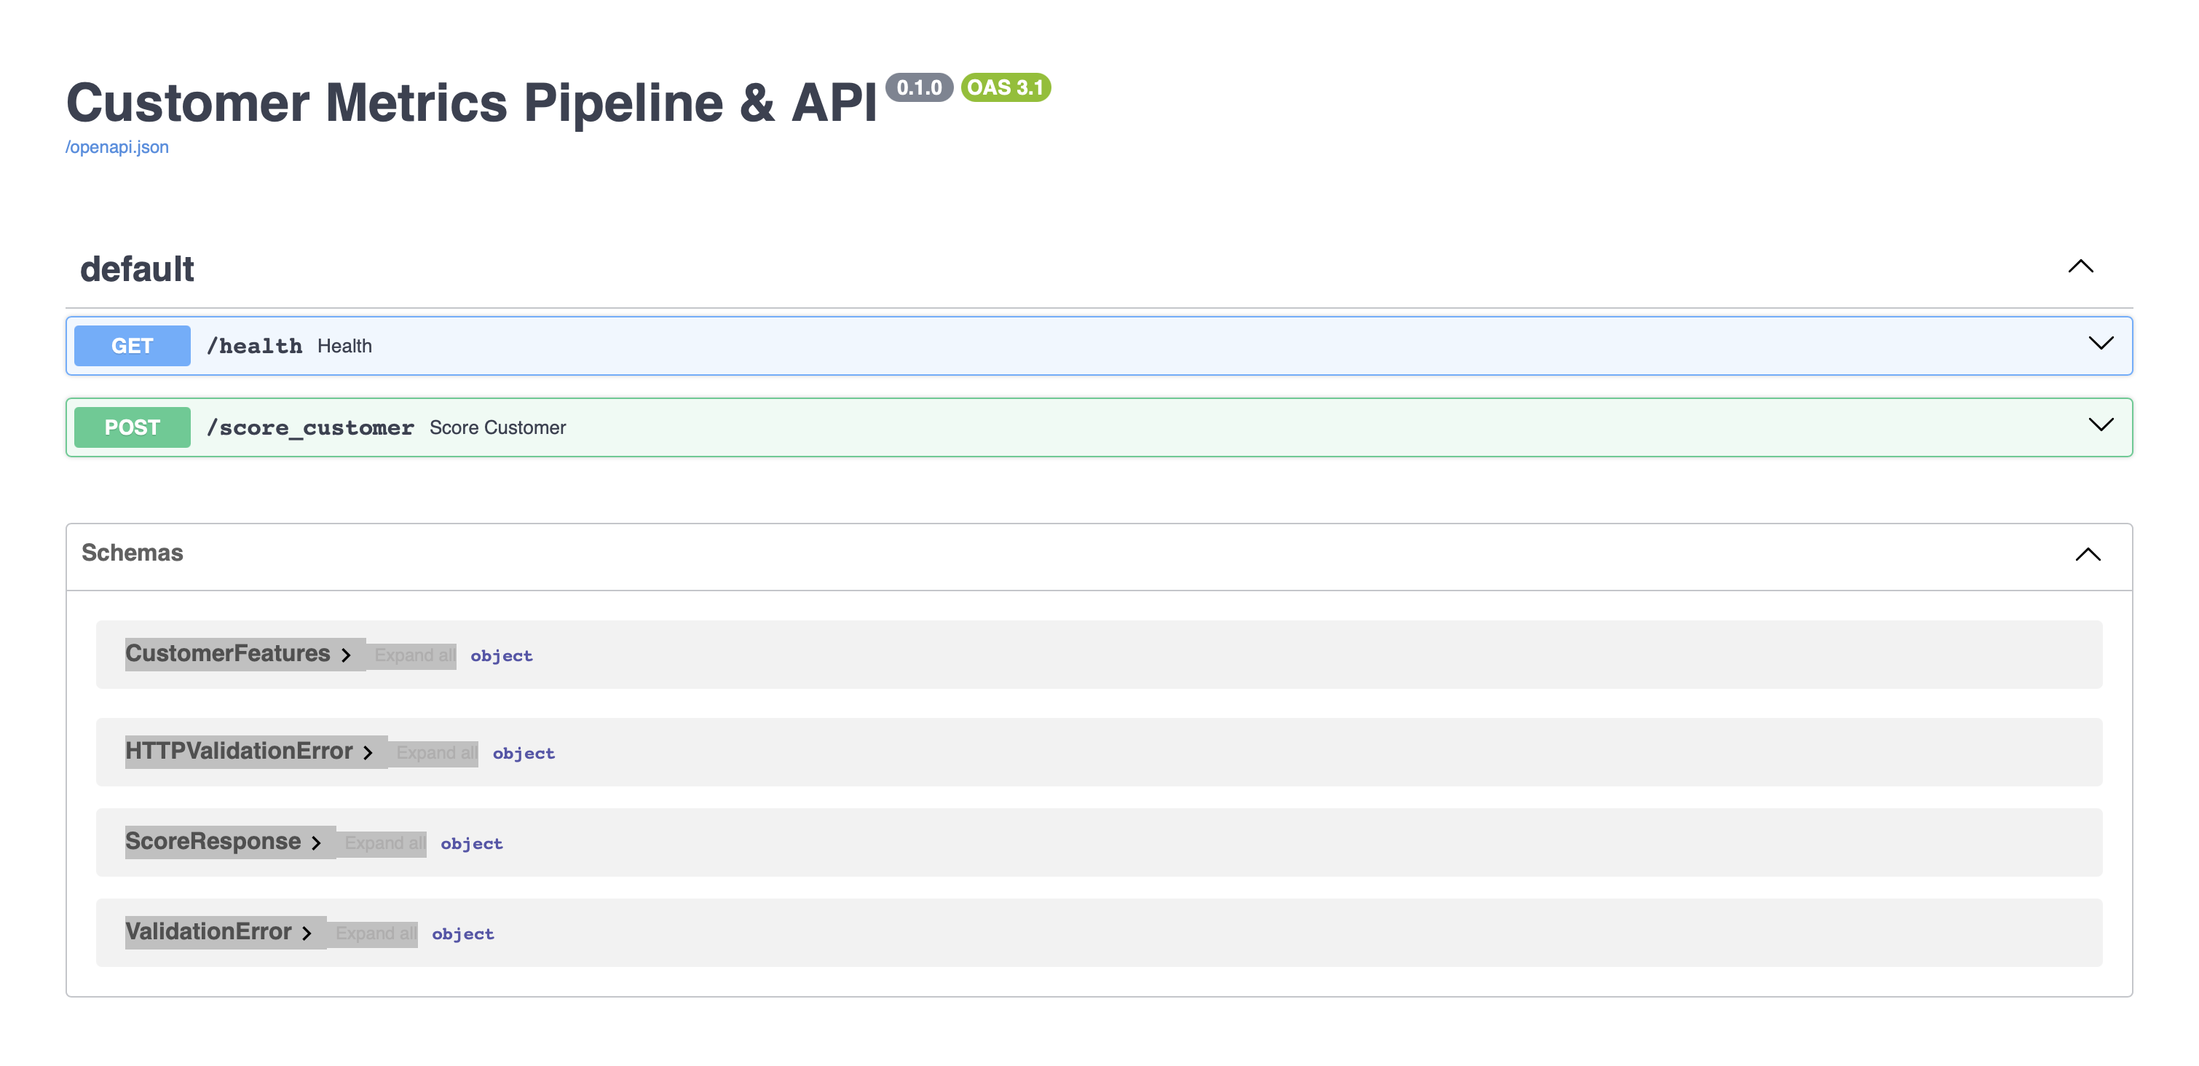
Task: Select the Schemas heading
Action: coord(132,553)
